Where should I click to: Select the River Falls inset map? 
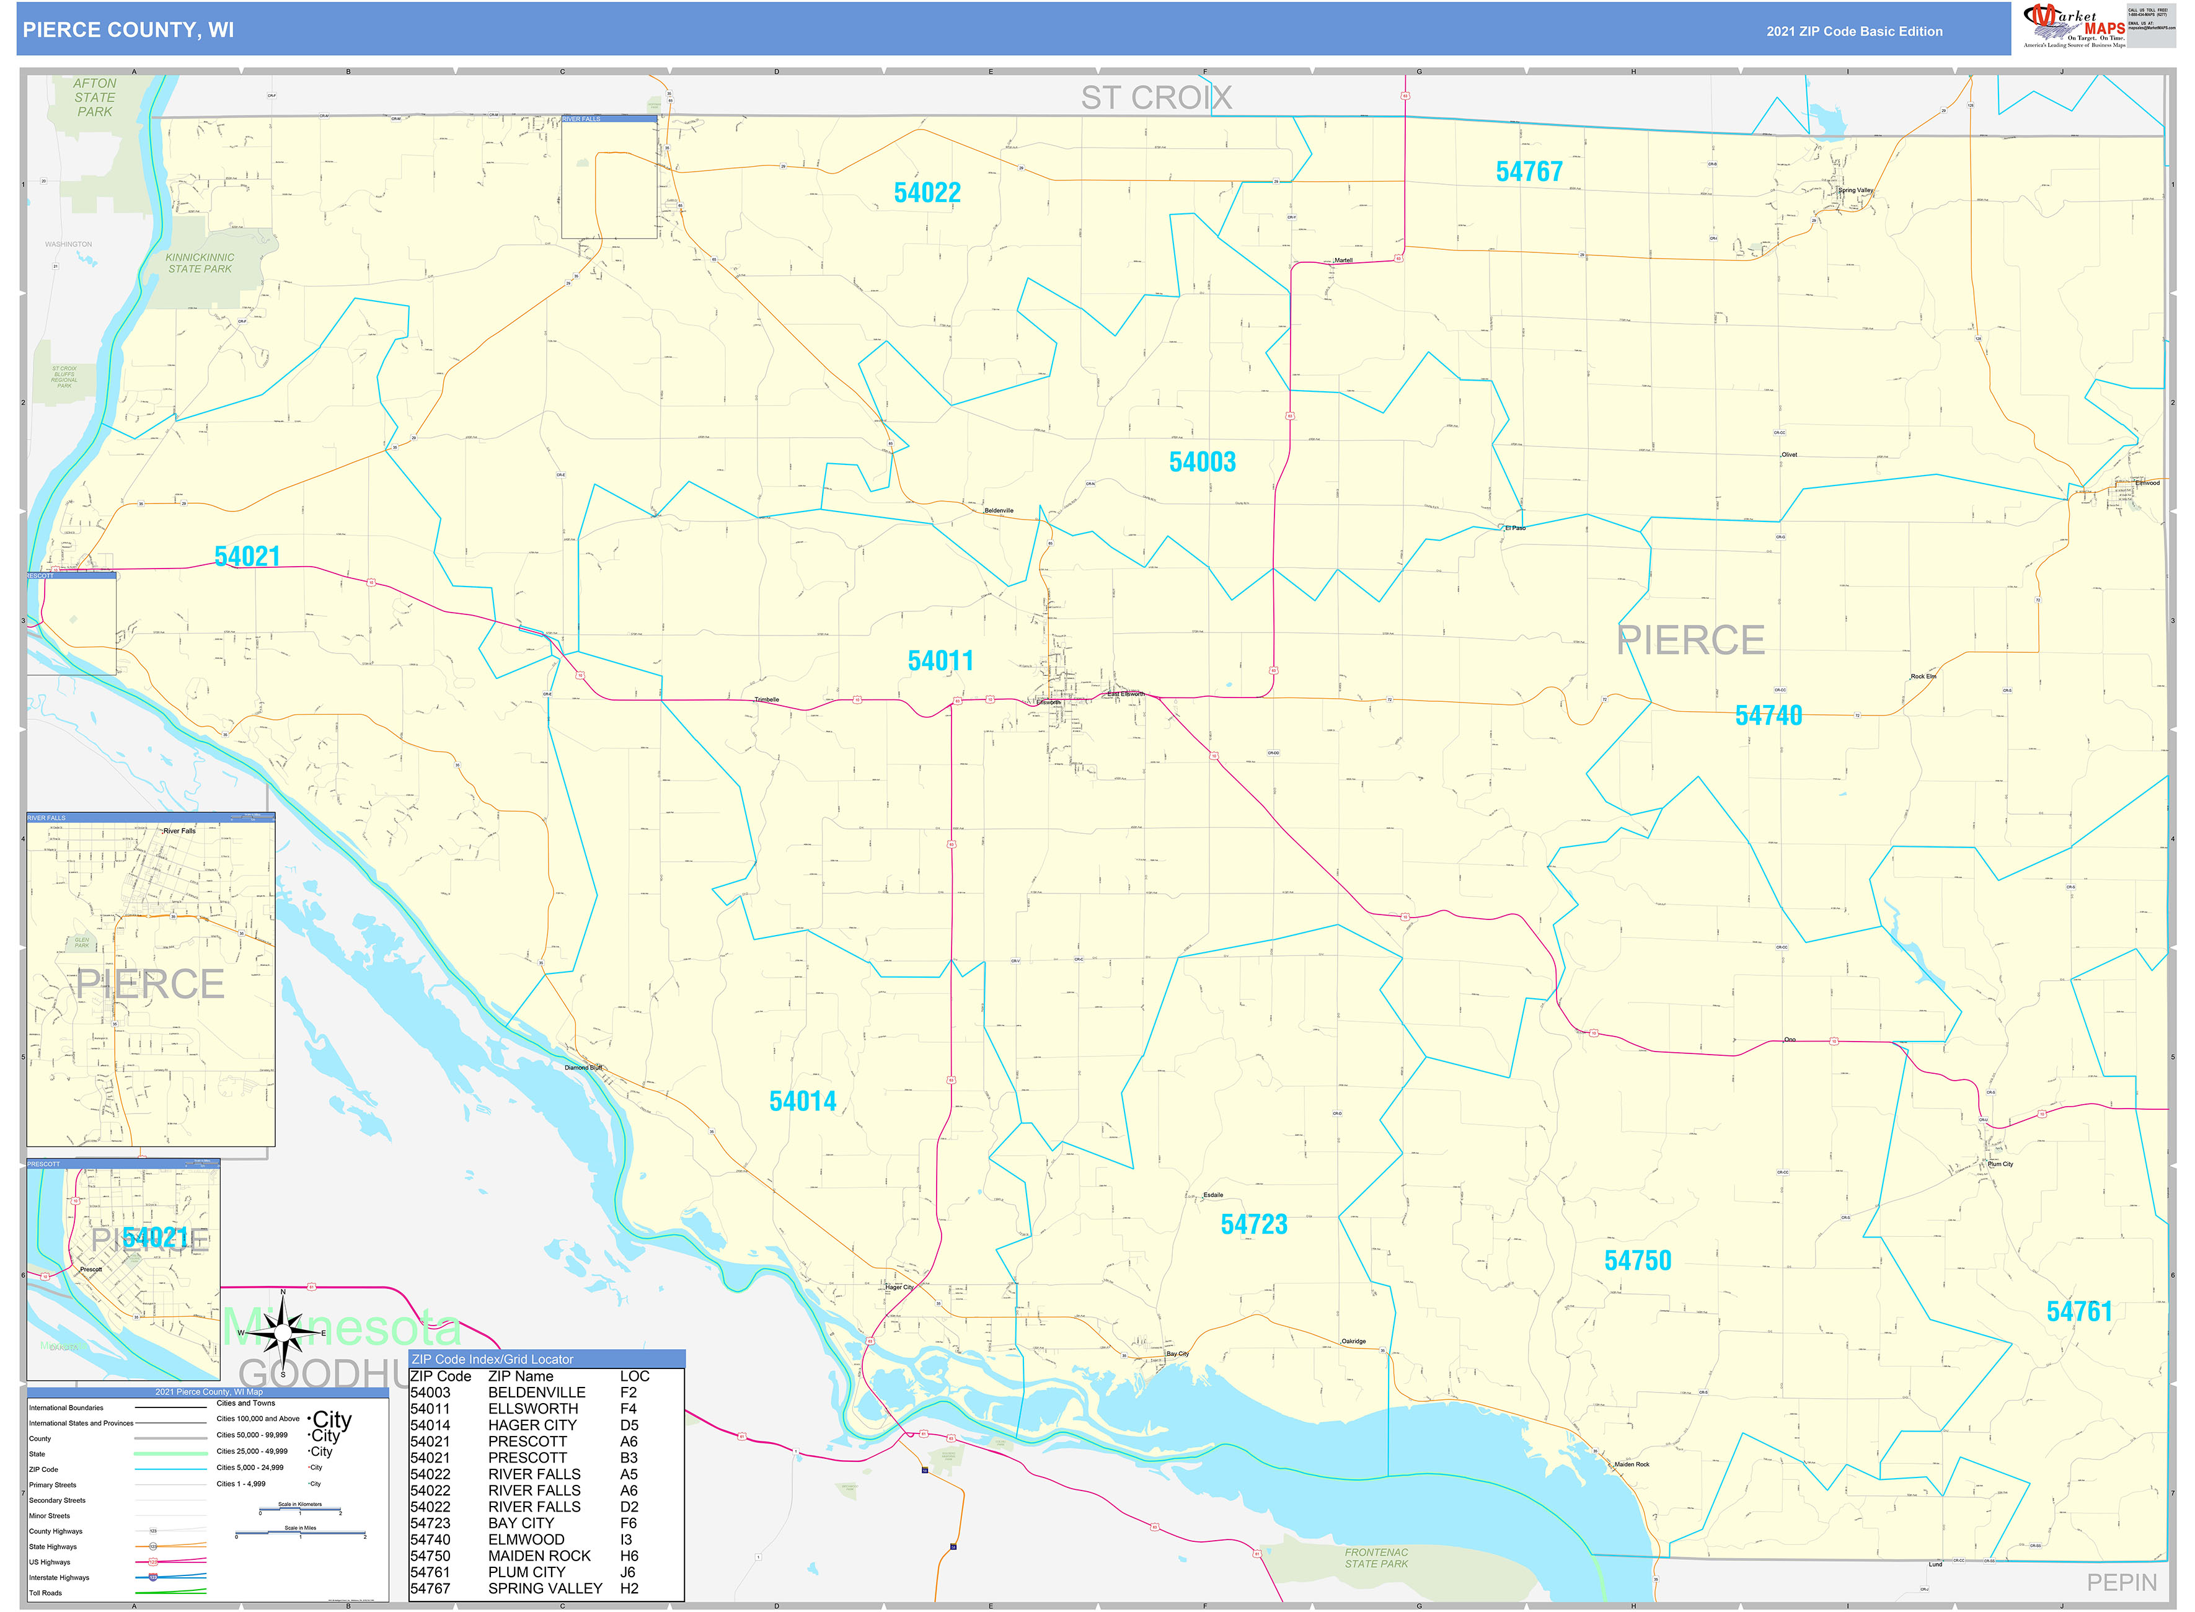click(x=151, y=980)
